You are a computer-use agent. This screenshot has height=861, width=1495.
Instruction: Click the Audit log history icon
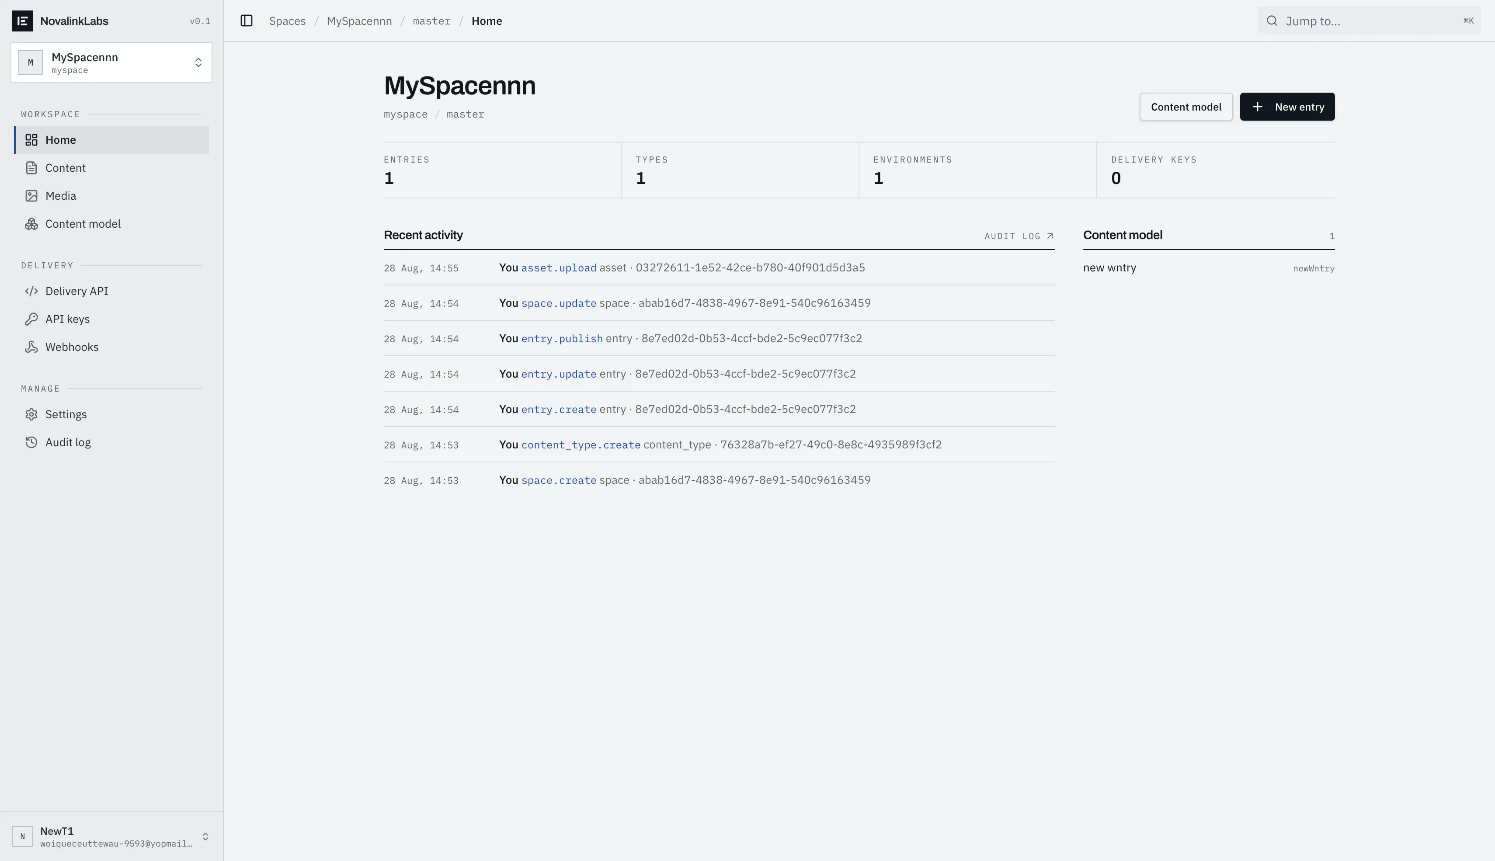click(31, 442)
